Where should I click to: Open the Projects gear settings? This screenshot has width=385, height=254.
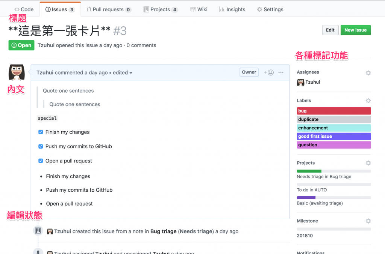(x=368, y=163)
